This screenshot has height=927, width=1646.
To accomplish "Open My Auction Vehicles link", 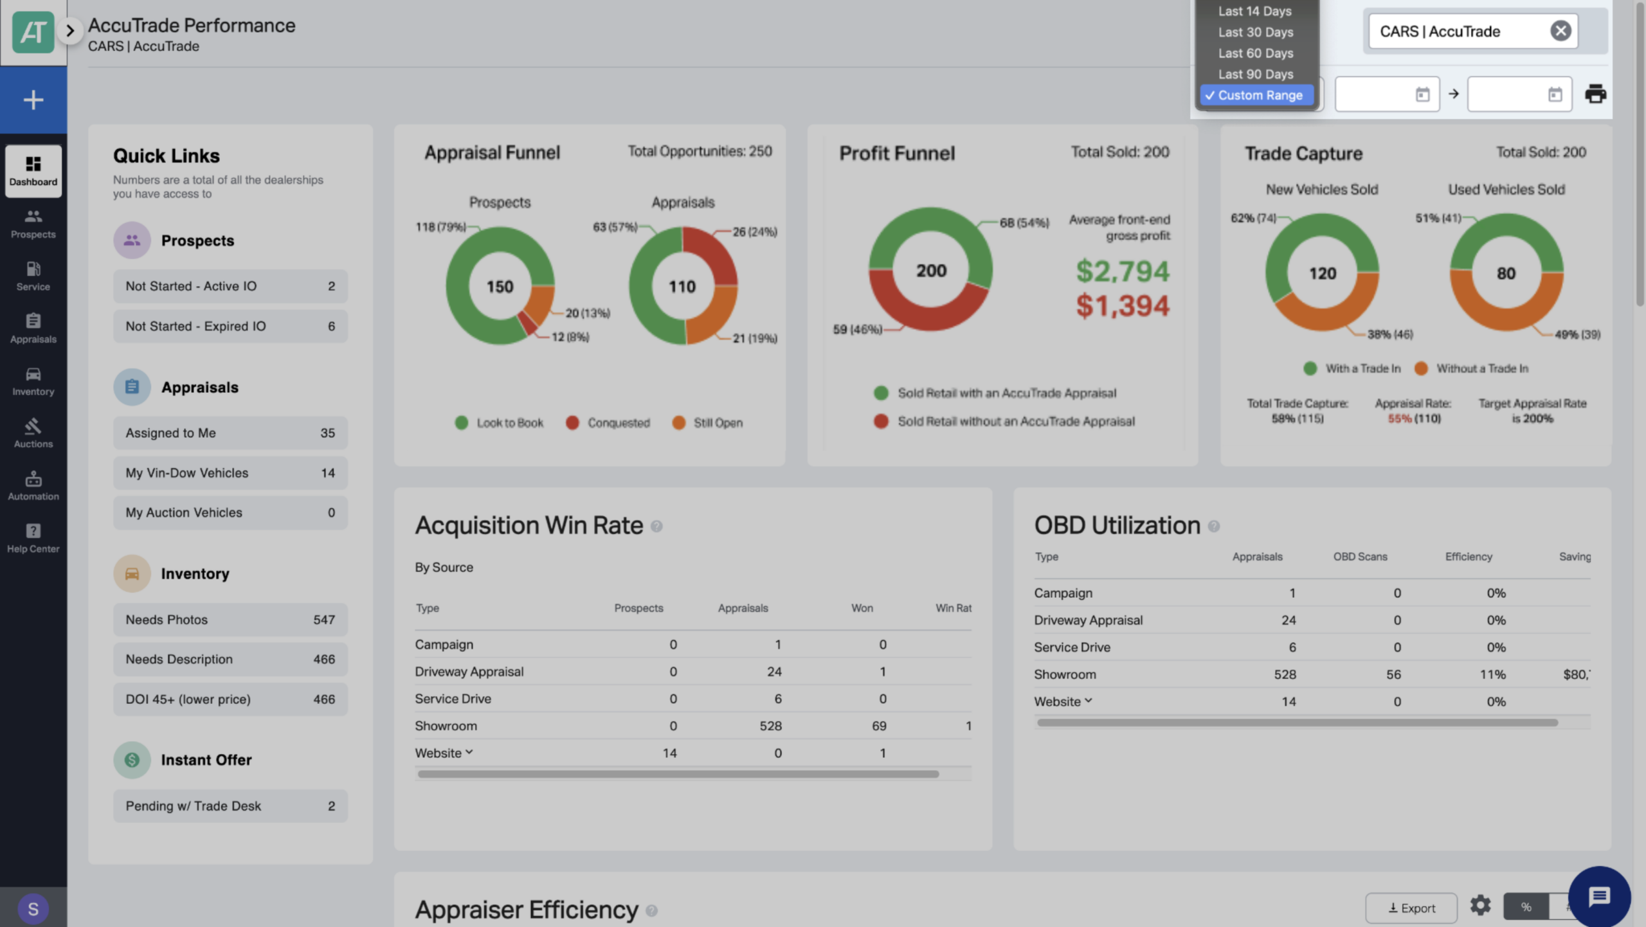I will pos(230,512).
